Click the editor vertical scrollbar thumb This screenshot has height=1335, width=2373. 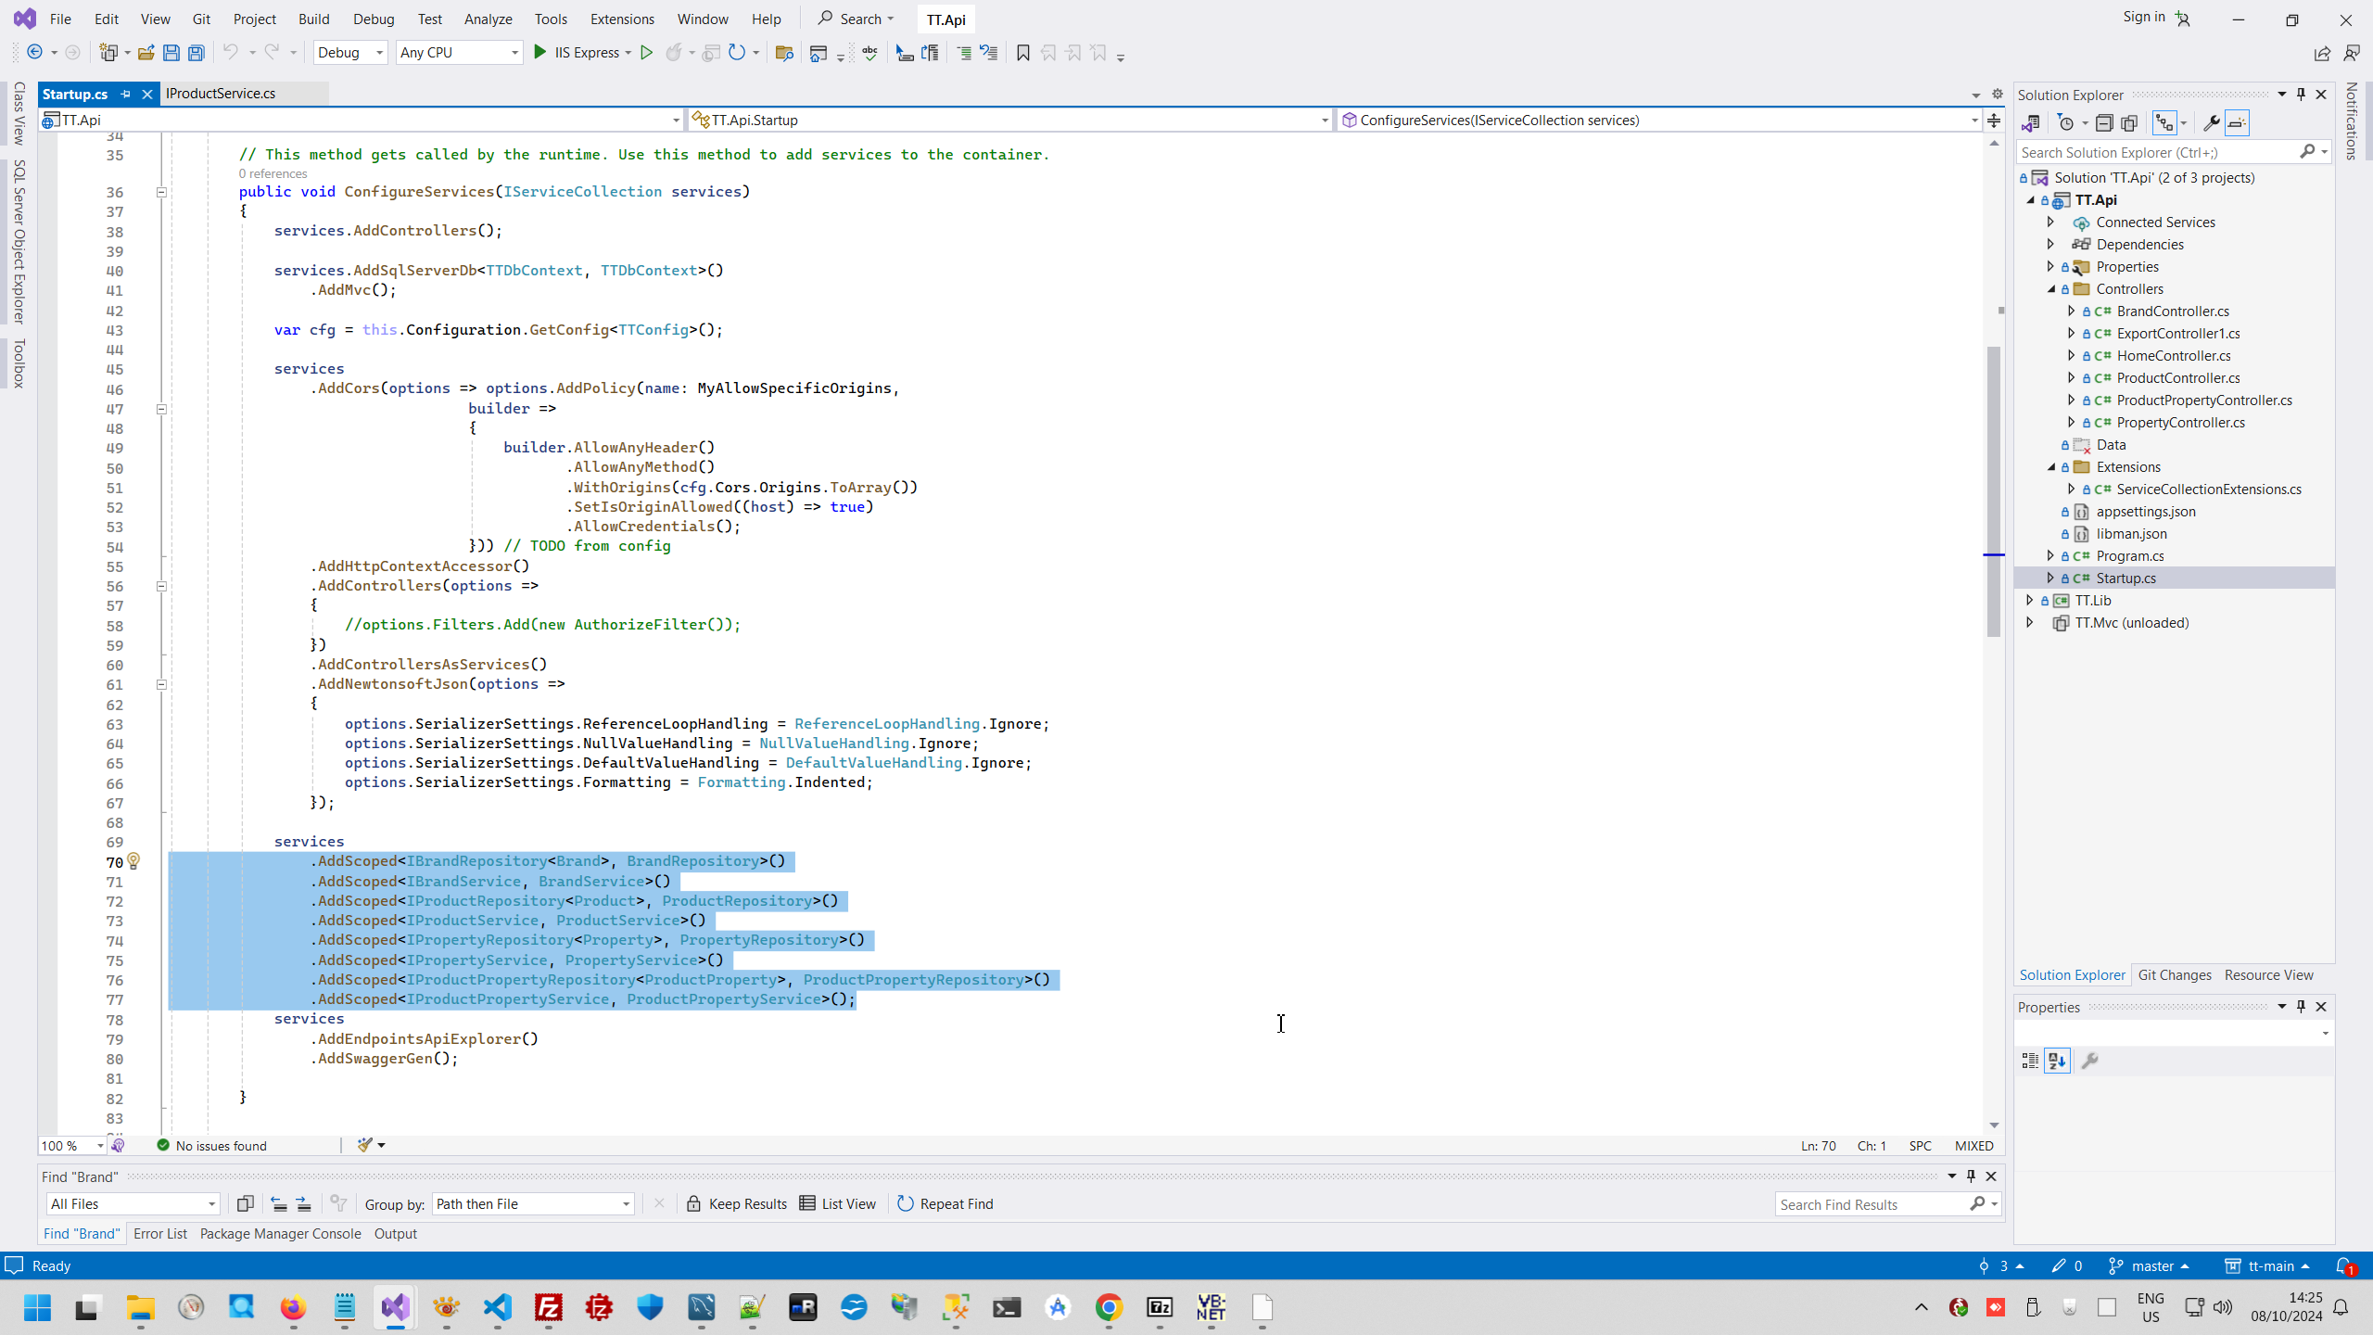point(1993,491)
